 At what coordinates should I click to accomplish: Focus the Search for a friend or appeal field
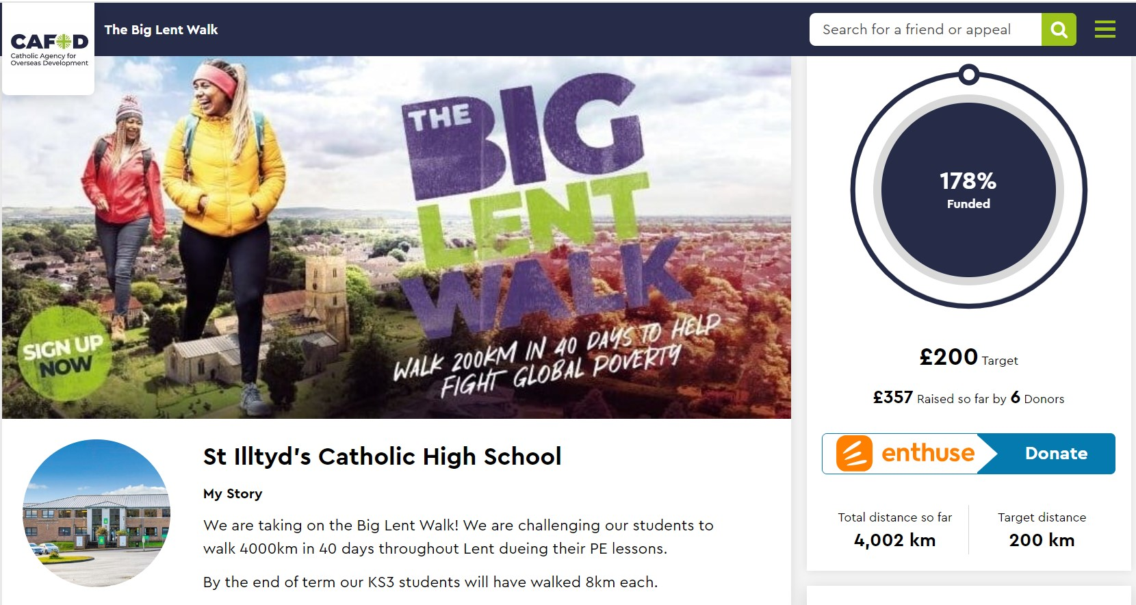[925, 29]
